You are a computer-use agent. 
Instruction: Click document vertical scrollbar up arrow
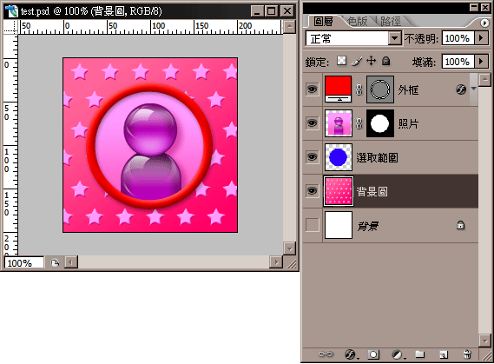[289, 27]
